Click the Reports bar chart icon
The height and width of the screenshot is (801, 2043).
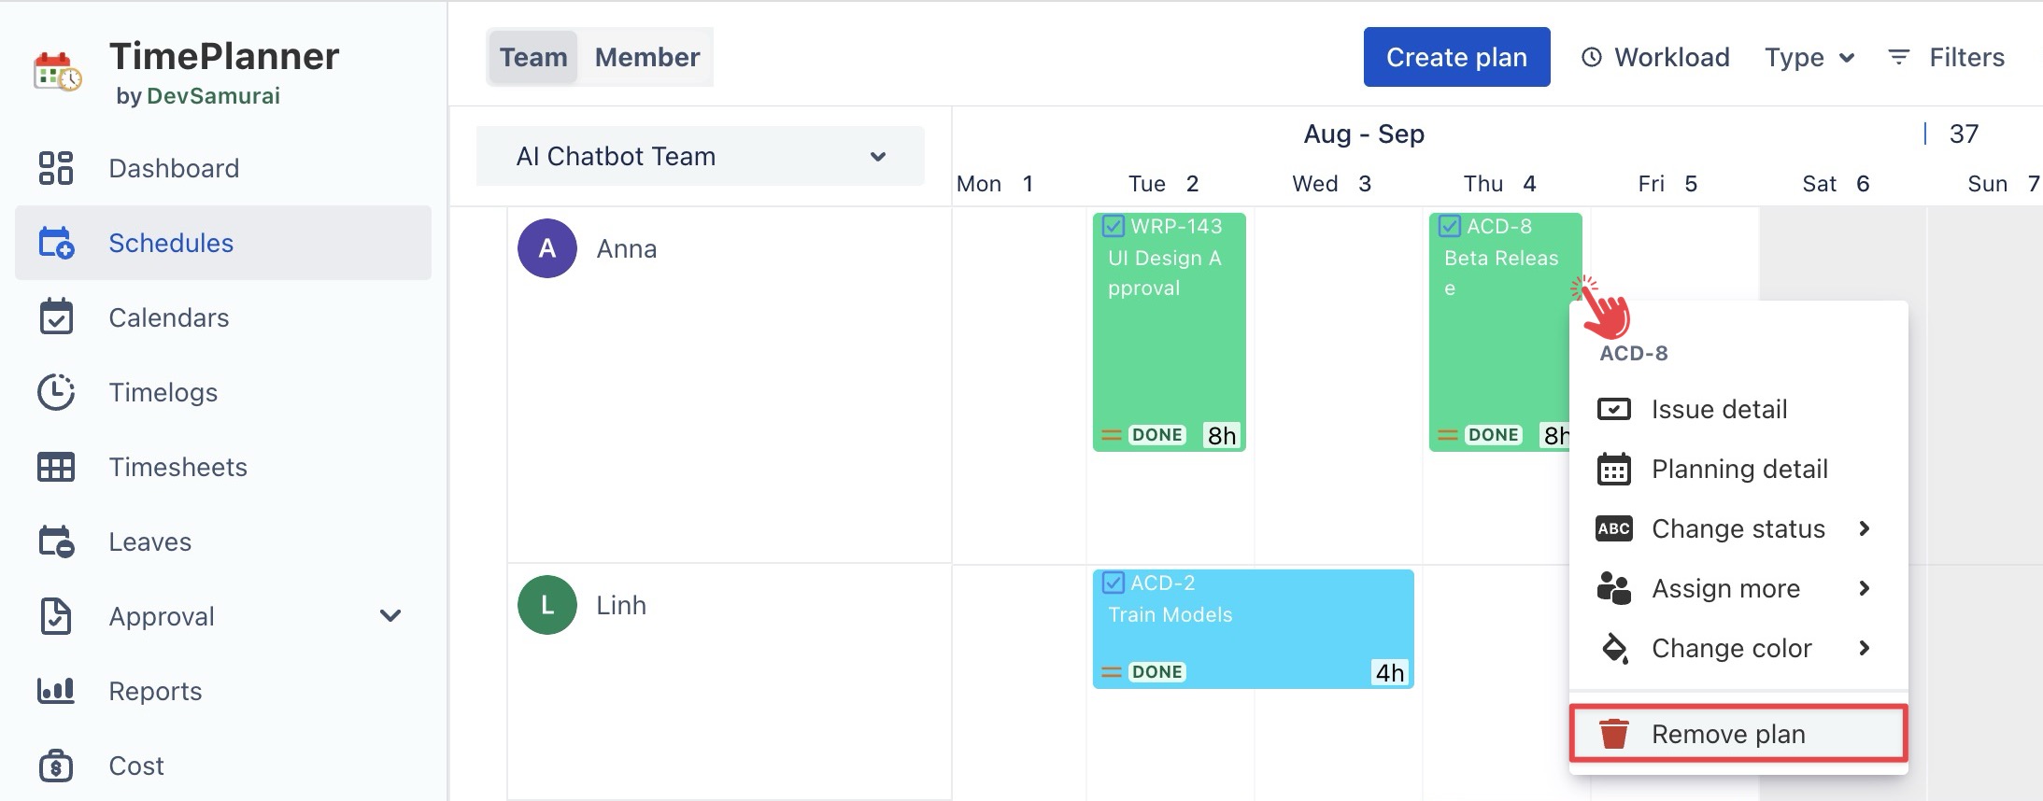[55, 691]
